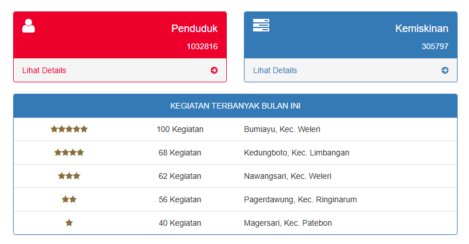The image size is (469, 244).
Task: Click the three-star rating for Nawangsari
Action: (69, 176)
